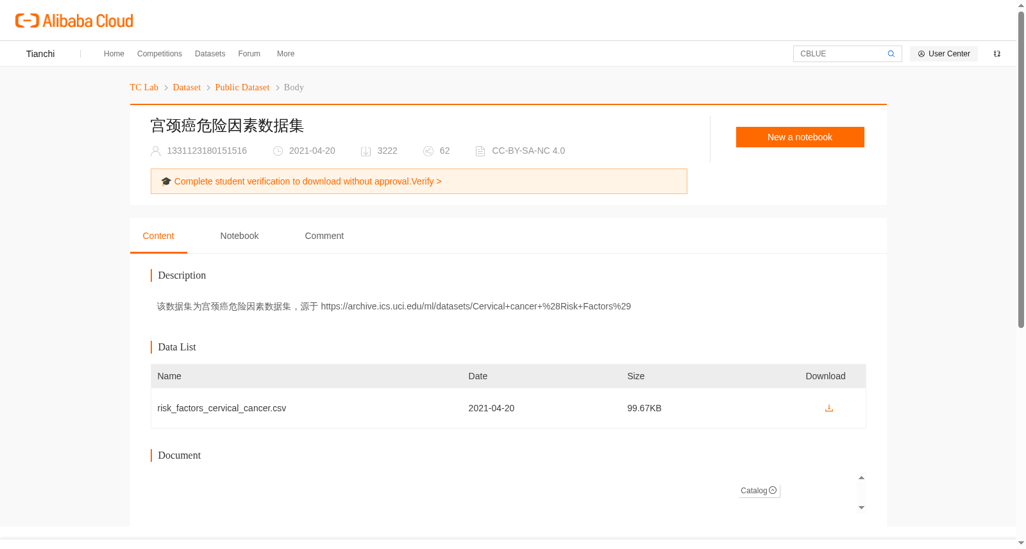Click the search magnifier icon
The height and width of the screenshot is (549, 1026).
coord(891,54)
